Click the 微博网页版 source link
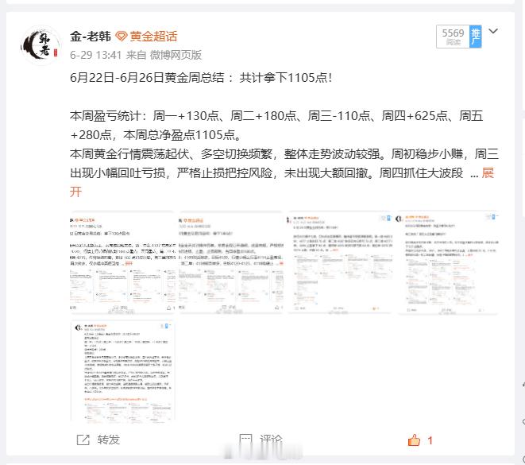Screen dimensions: 525x465 point(176,55)
